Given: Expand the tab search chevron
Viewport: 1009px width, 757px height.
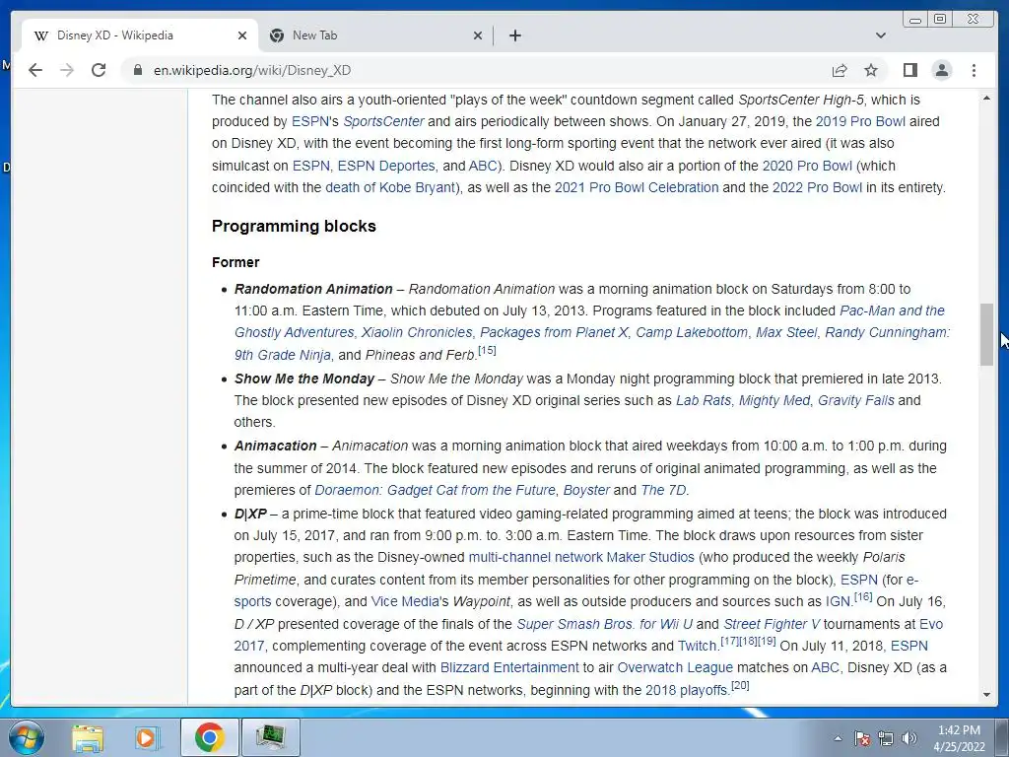Looking at the screenshot, I should [x=880, y=35].
